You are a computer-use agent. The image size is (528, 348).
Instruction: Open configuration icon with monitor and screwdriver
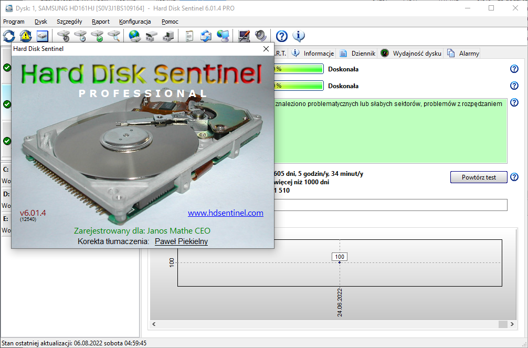[244, 36]
